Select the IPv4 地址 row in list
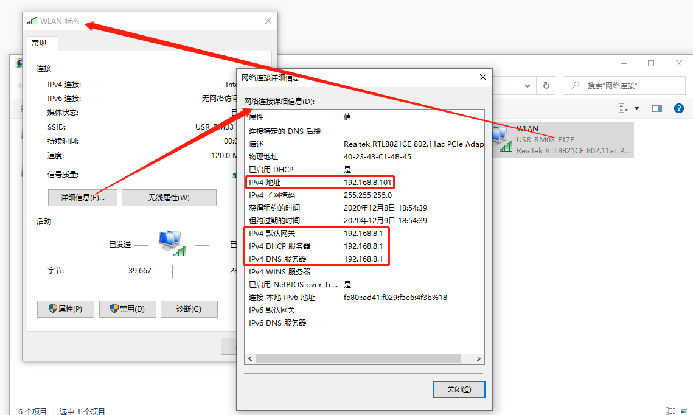This screenshot has width=693, height=415. coord(320,183)
